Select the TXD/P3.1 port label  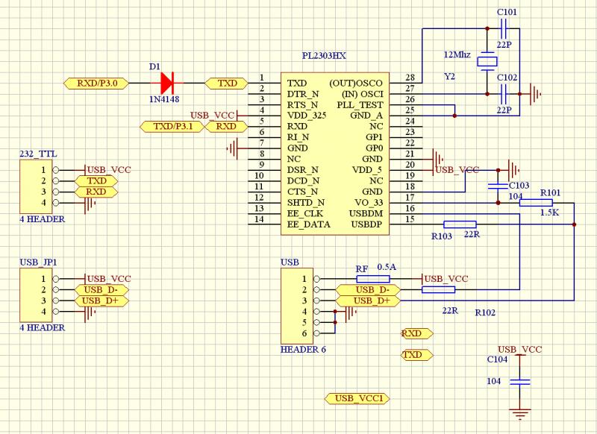[172, 126]
